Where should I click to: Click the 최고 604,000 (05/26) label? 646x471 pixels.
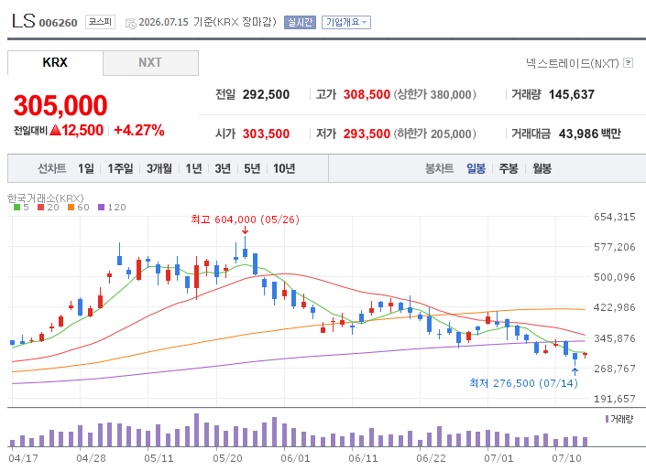click(246, 219)
